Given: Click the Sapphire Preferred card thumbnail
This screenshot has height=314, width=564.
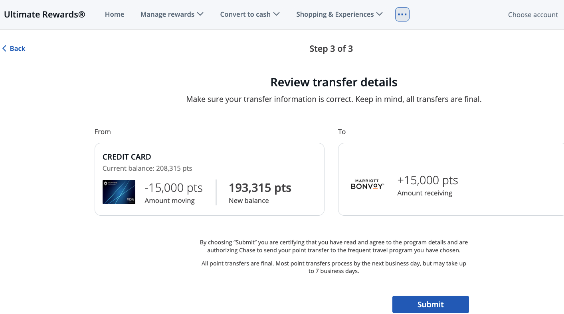Looking at the screenshot, I should (x=119, y=192).
